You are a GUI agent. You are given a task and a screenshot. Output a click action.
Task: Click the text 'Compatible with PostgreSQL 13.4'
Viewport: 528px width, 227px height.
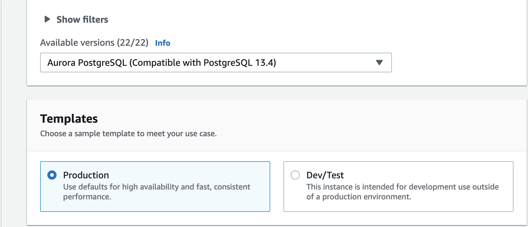tap(203, 63)
